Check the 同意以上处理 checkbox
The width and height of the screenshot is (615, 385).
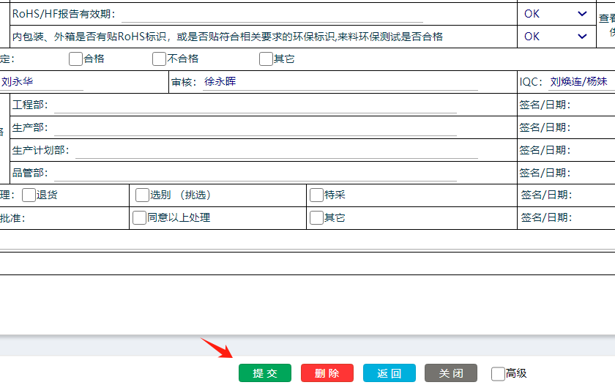(x=140, y=218)
